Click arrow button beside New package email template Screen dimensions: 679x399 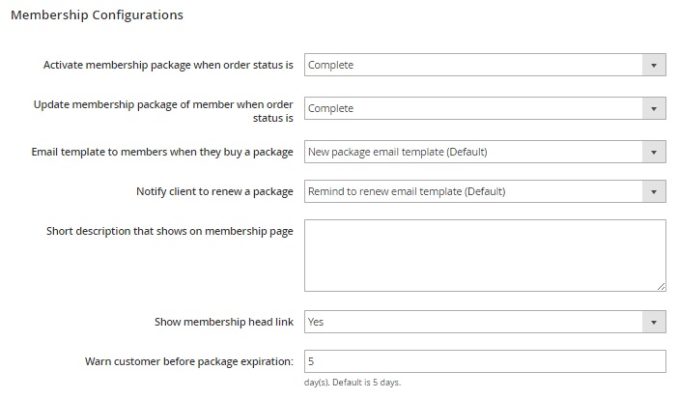point(654,152)
